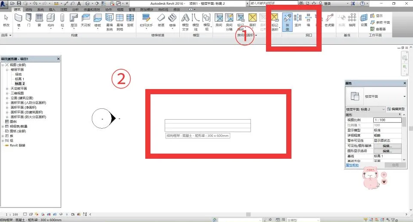Open the 插入 ribbon tab

[x=52, y=9]
